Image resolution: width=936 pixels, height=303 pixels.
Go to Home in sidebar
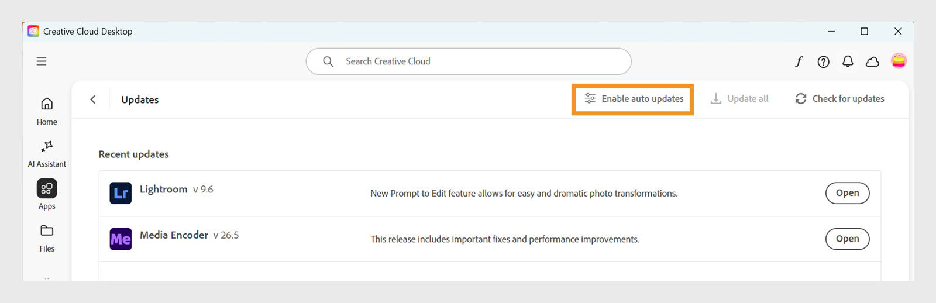coord(47,112)
